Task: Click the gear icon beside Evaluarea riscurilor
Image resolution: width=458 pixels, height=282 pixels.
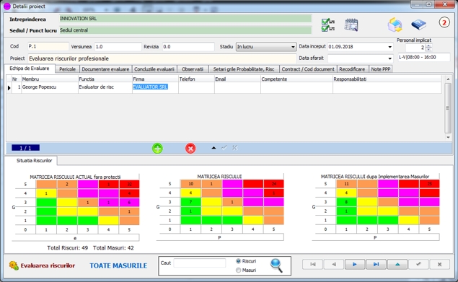Action: 14,265
